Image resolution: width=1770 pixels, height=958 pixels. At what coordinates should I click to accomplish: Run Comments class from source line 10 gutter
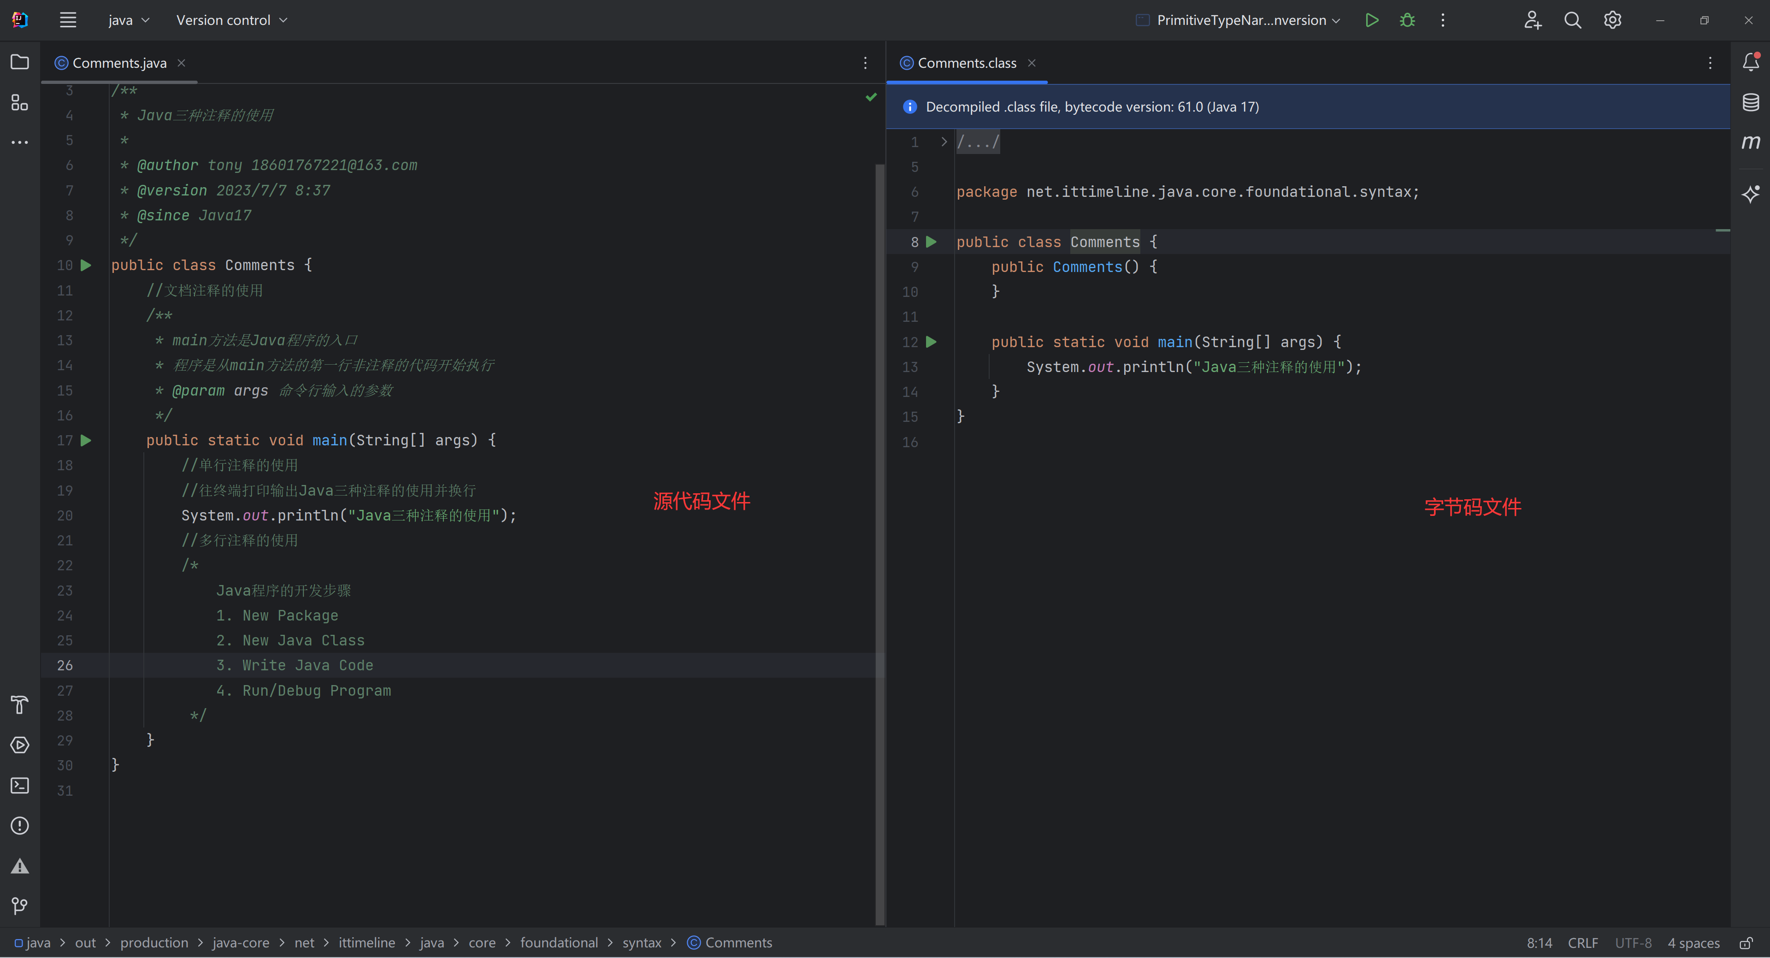(x=86, y=265)
